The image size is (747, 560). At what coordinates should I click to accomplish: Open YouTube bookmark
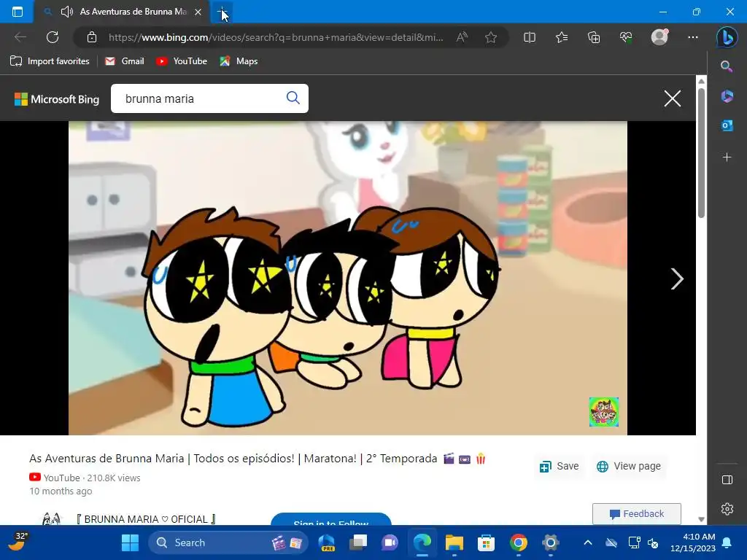pos(182,61)
